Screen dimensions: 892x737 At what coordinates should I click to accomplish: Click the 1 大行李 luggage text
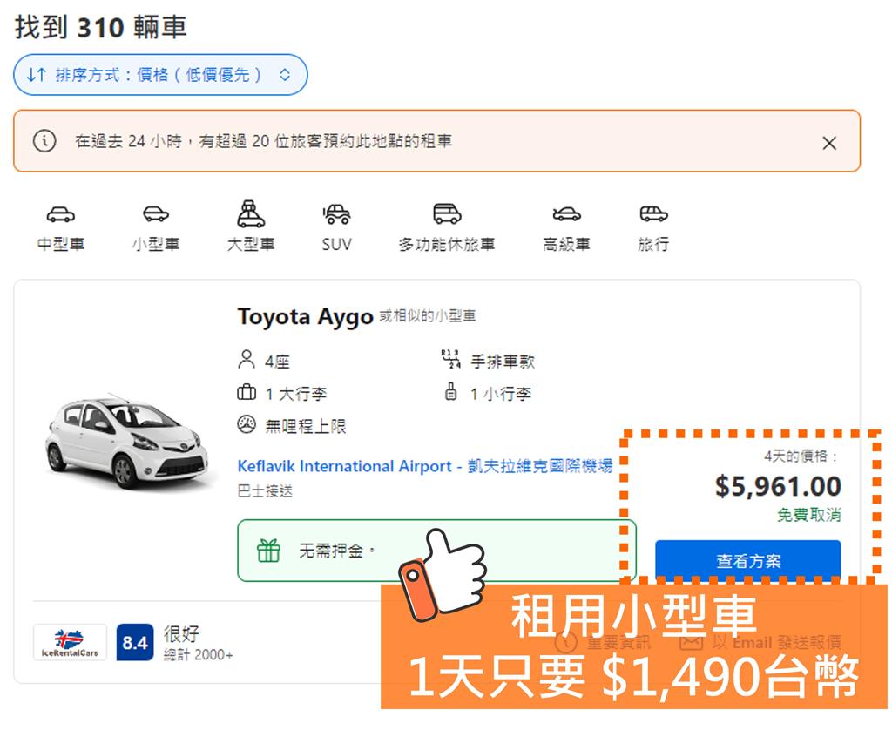click(296, 394)
